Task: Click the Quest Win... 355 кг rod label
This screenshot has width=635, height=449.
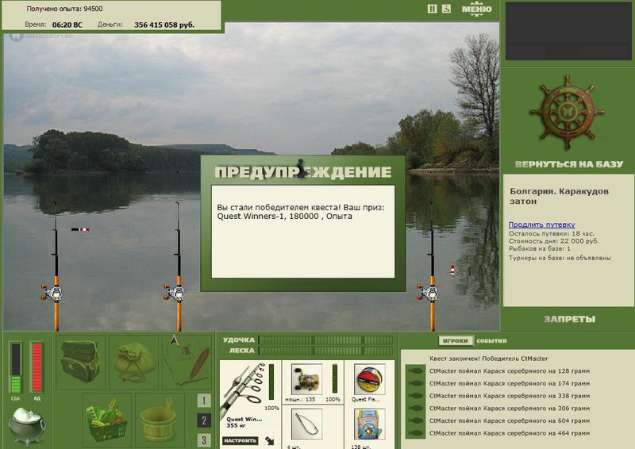Action: tap(244, 422)
